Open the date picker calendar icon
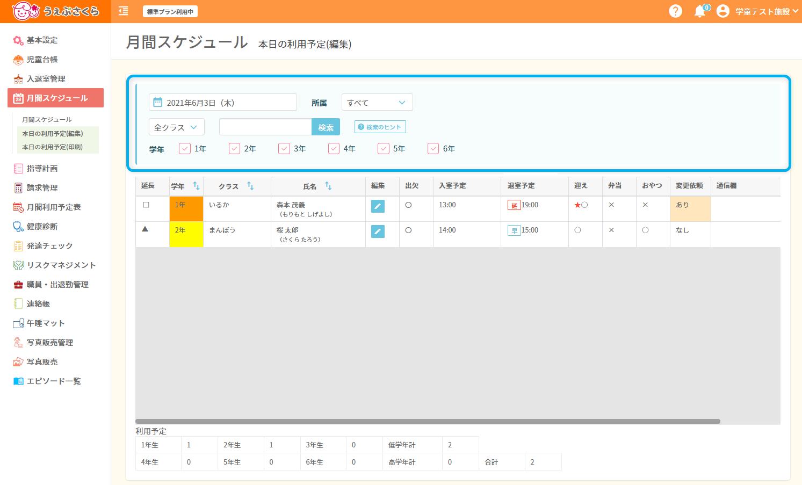The image size is (802, 485). (158, 102)
